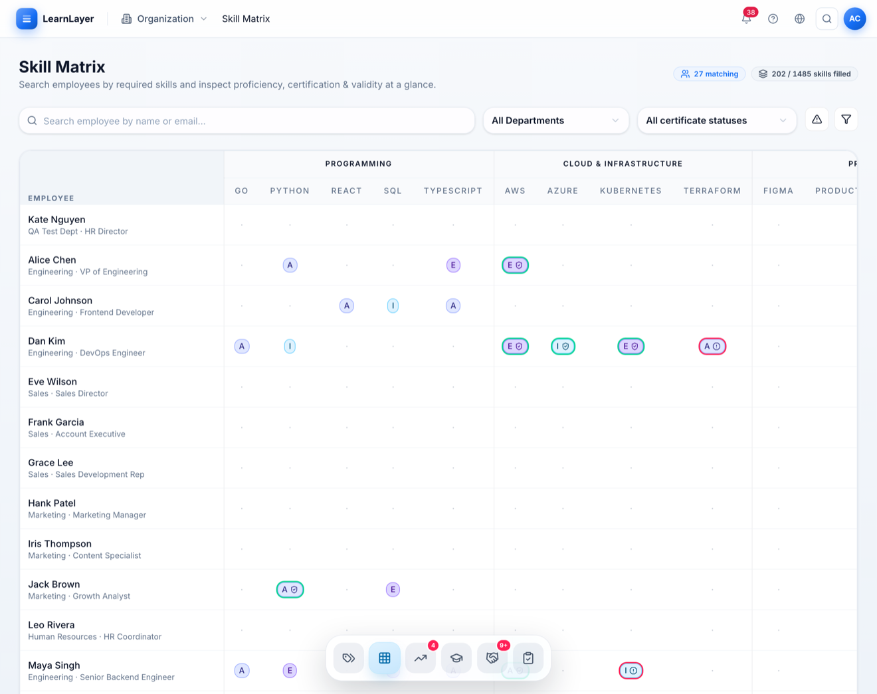The height and width of the screenshot is (694, 877).
Task: Click the 27 matching chip
Action: click(x=710, y=74)
